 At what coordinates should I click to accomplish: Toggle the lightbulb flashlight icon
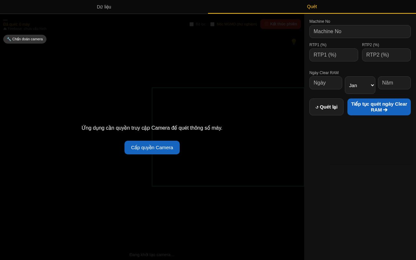[294, 42]
